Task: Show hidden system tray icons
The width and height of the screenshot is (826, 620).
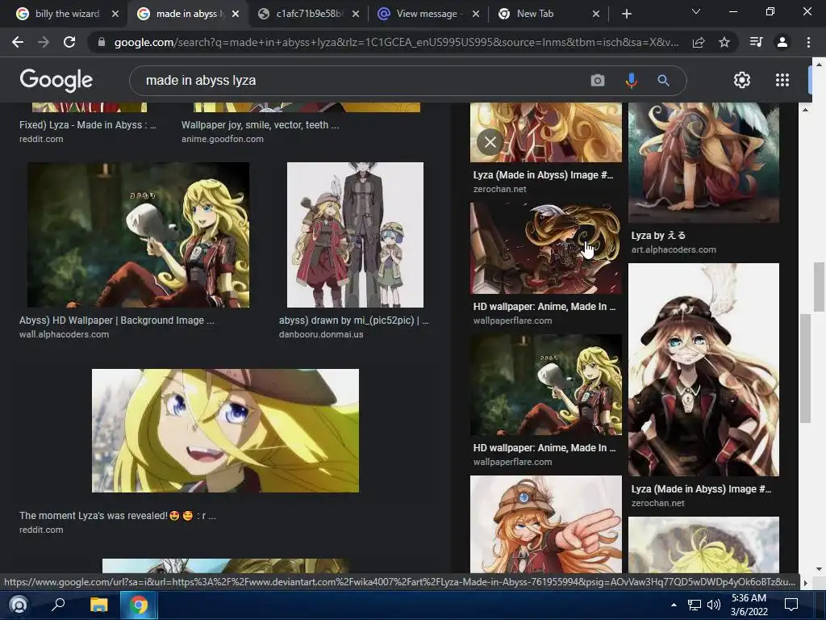Action: [x=674, y=605]
